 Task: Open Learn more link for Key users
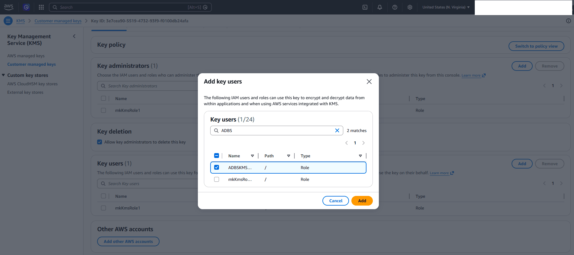point(442,173)
